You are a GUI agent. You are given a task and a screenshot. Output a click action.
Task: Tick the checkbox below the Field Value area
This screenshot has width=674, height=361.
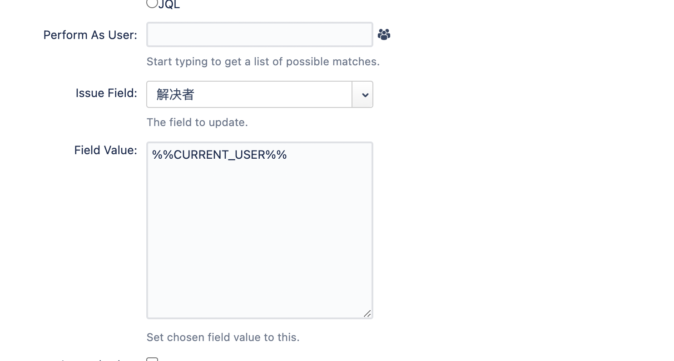[x=152, y=359]
